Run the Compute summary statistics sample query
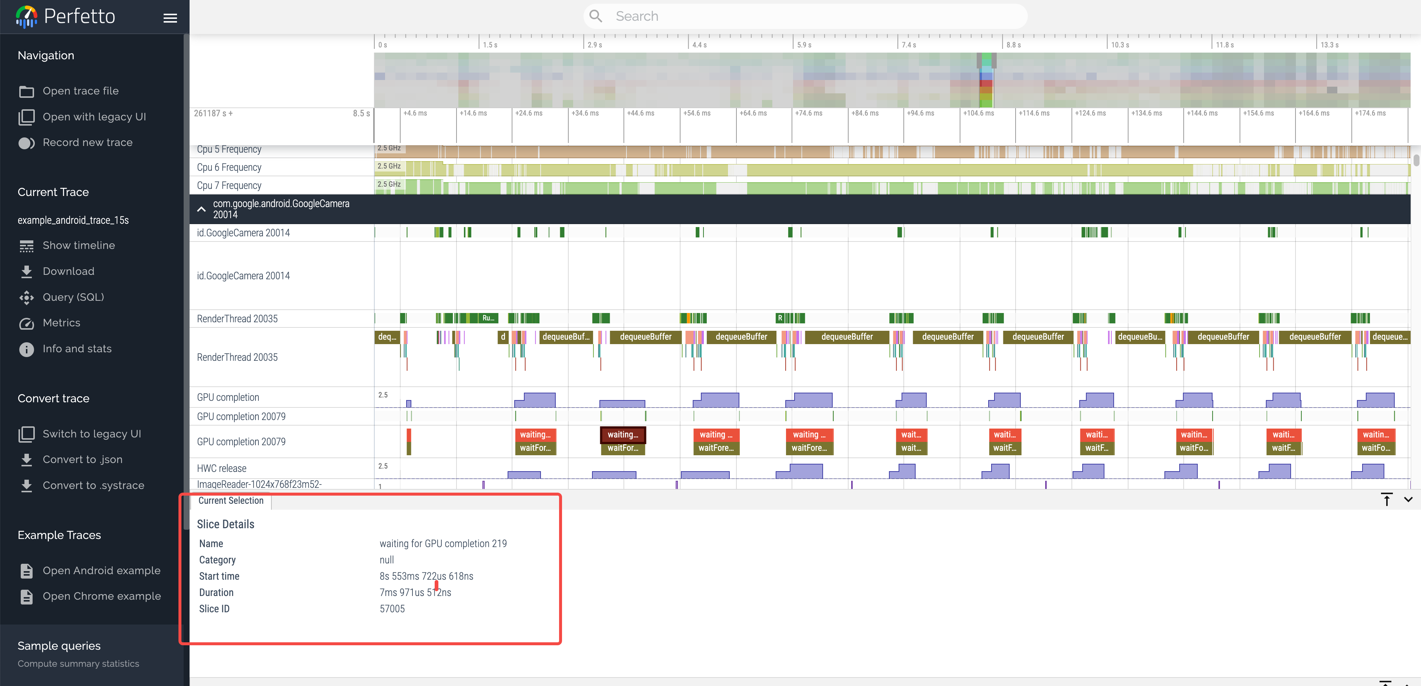1421x686 pixels. point(78,663)
